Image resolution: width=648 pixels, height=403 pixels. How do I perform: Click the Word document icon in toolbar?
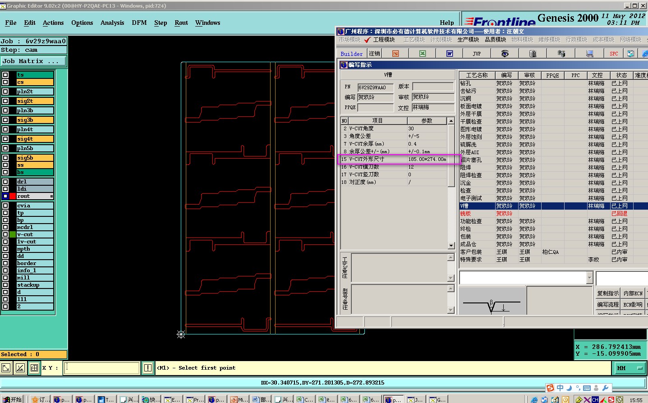pos(450,54)
